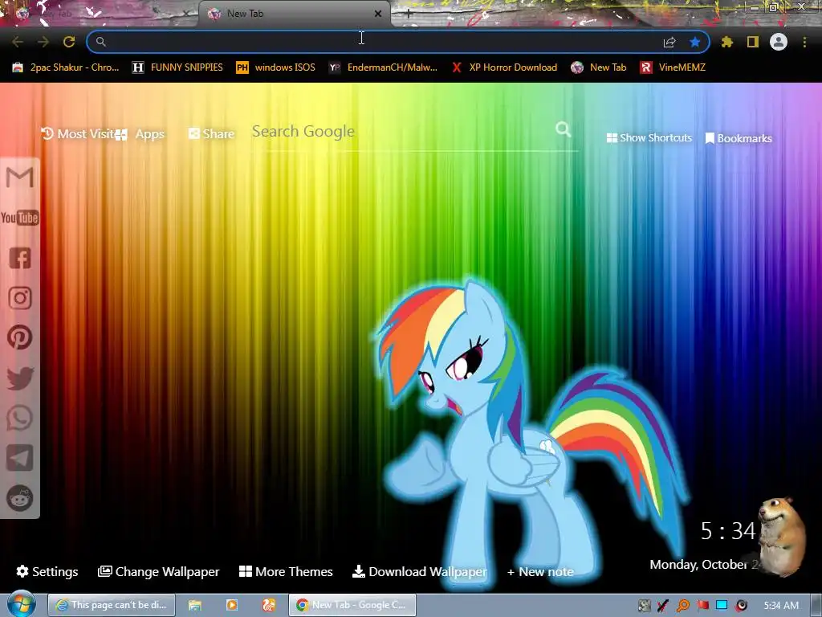This screenshot has height=617, width=822.
Task: Click Change Wallpaper
Action: (158, 571)
